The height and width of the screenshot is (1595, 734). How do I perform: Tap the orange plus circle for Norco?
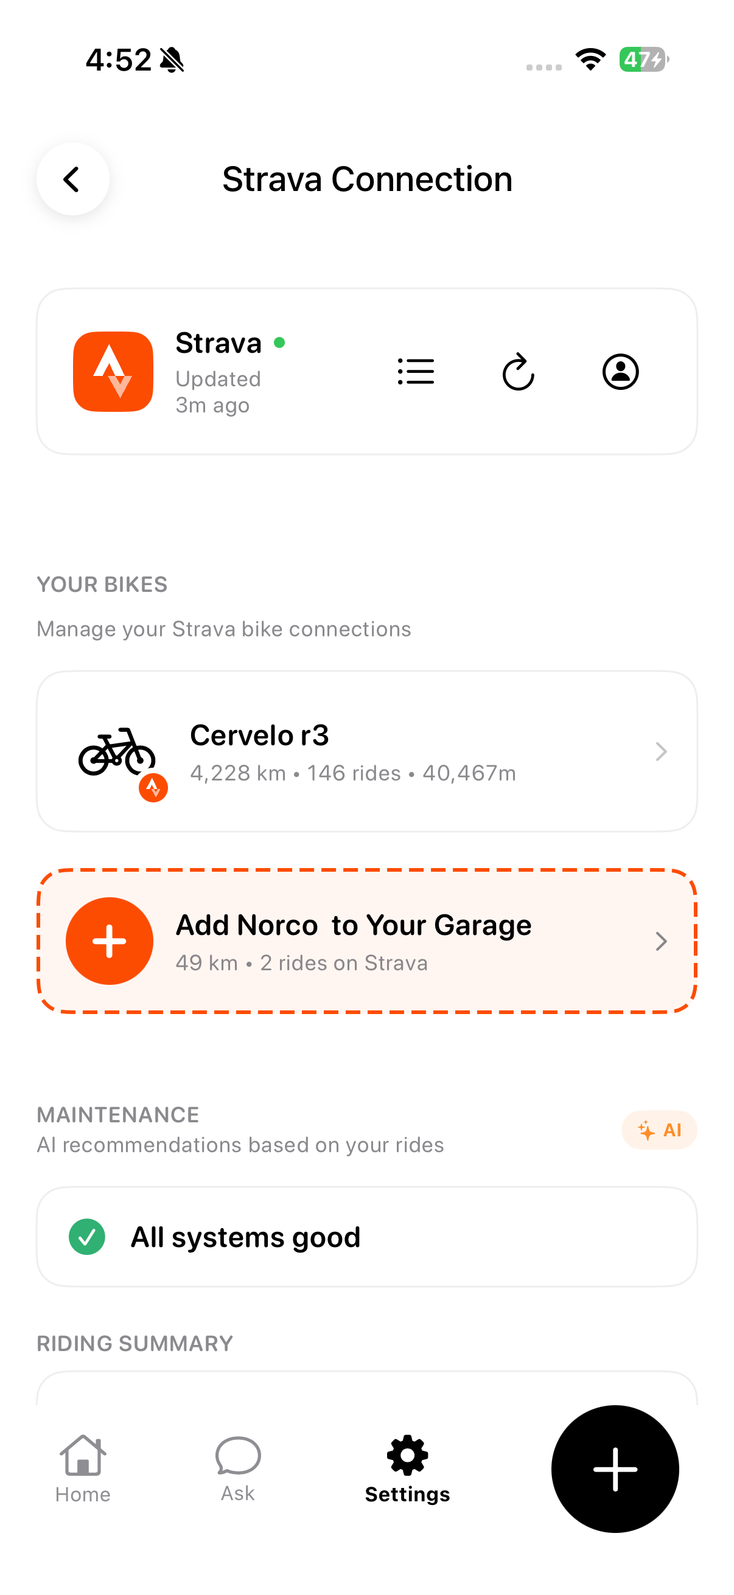click(110, 940)
